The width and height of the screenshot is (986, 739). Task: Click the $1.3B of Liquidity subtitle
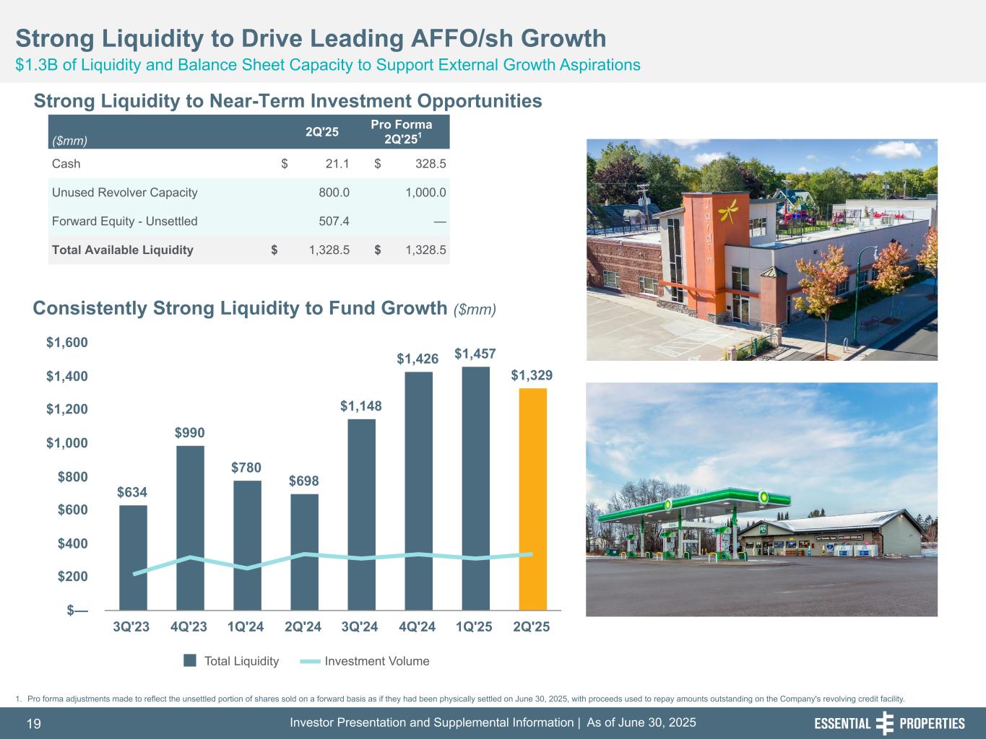click(328, 65)
